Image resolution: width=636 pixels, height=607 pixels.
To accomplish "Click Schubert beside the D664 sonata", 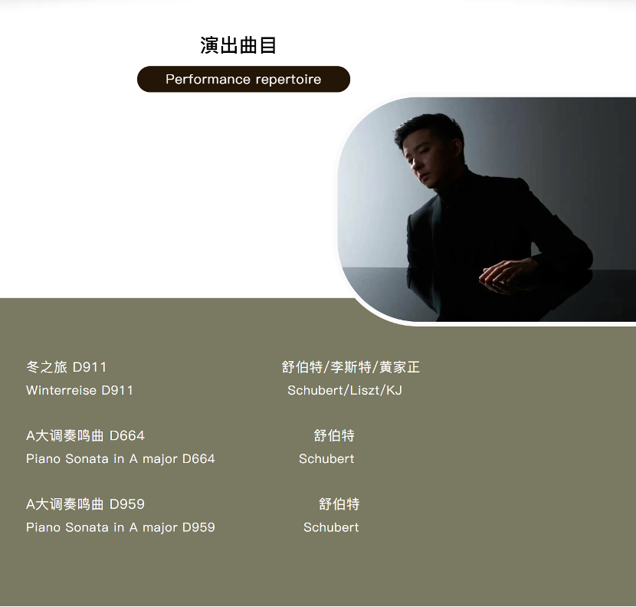I will coord(326,459).
